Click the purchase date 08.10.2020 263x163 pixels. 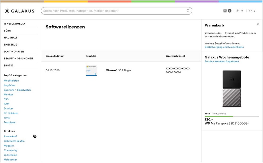click(x=53, y=71)
